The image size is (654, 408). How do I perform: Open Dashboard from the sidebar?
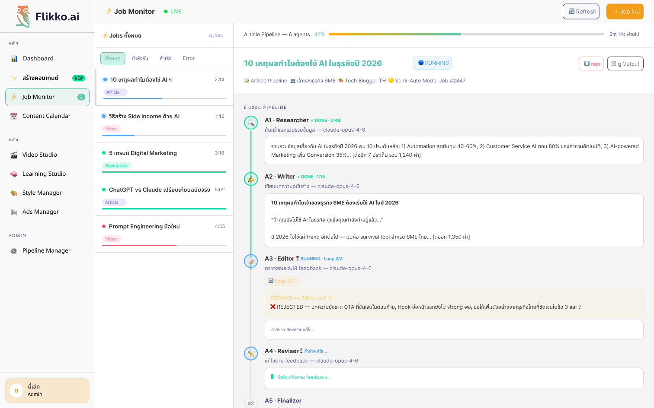click(47, 58)
